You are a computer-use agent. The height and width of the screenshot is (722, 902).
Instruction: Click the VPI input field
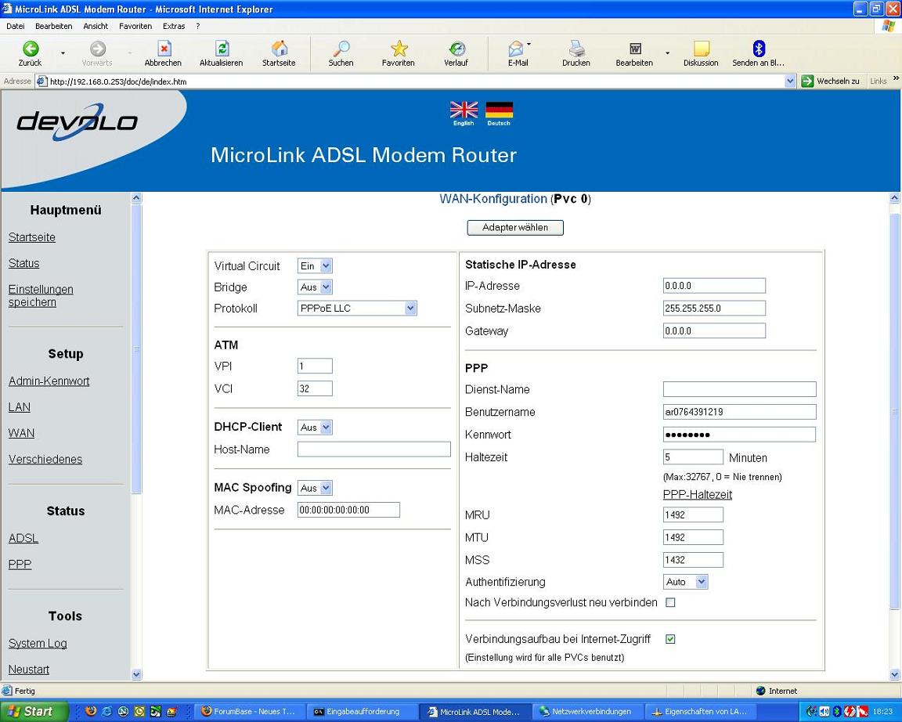click(315, 366)
